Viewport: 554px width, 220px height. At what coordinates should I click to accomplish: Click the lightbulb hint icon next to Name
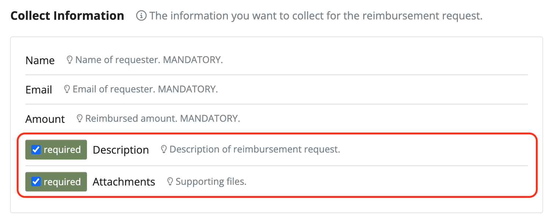[x=69, y=60]
